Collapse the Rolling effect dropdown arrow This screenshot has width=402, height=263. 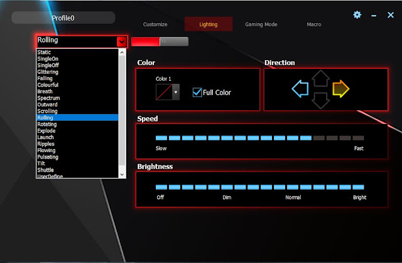coord(121,42)
